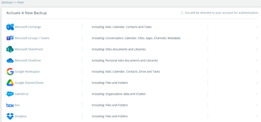Click 'Including: Mail, Calendar, Contacts and Tasks'
Image resolution: width=261 pixels, height=122 pixels.
coord(122,27)
